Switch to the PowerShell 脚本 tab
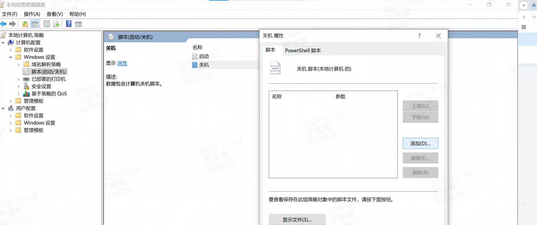This screenshot has height=225, width=537. click(303, 50)
